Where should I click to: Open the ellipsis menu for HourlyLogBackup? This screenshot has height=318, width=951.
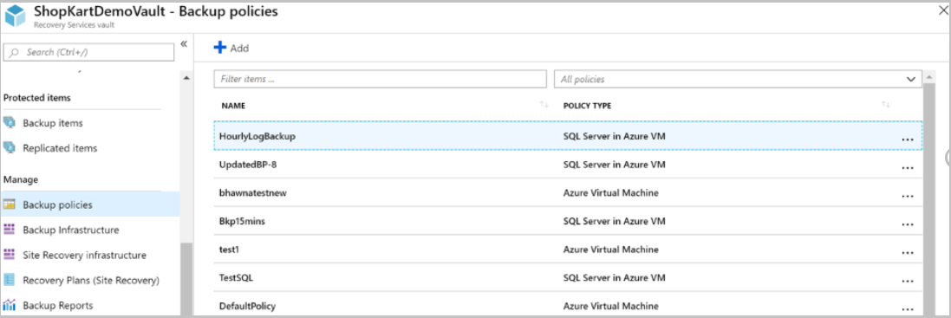[908, 139]
